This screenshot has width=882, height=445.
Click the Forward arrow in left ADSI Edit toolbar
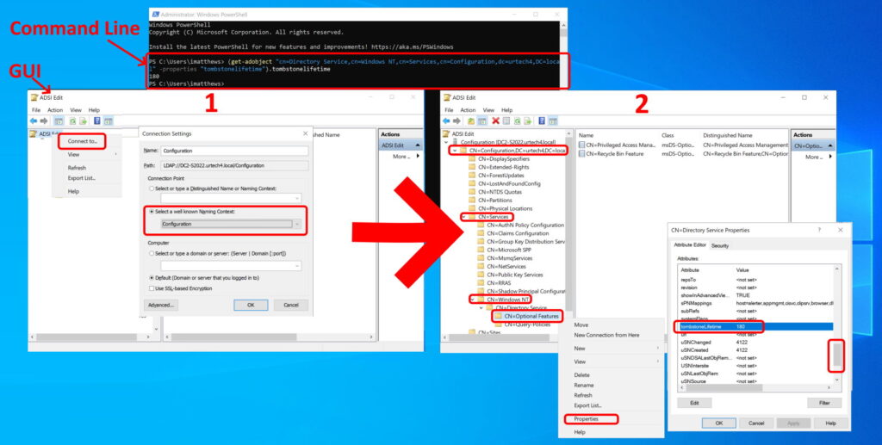coord(45,121)
